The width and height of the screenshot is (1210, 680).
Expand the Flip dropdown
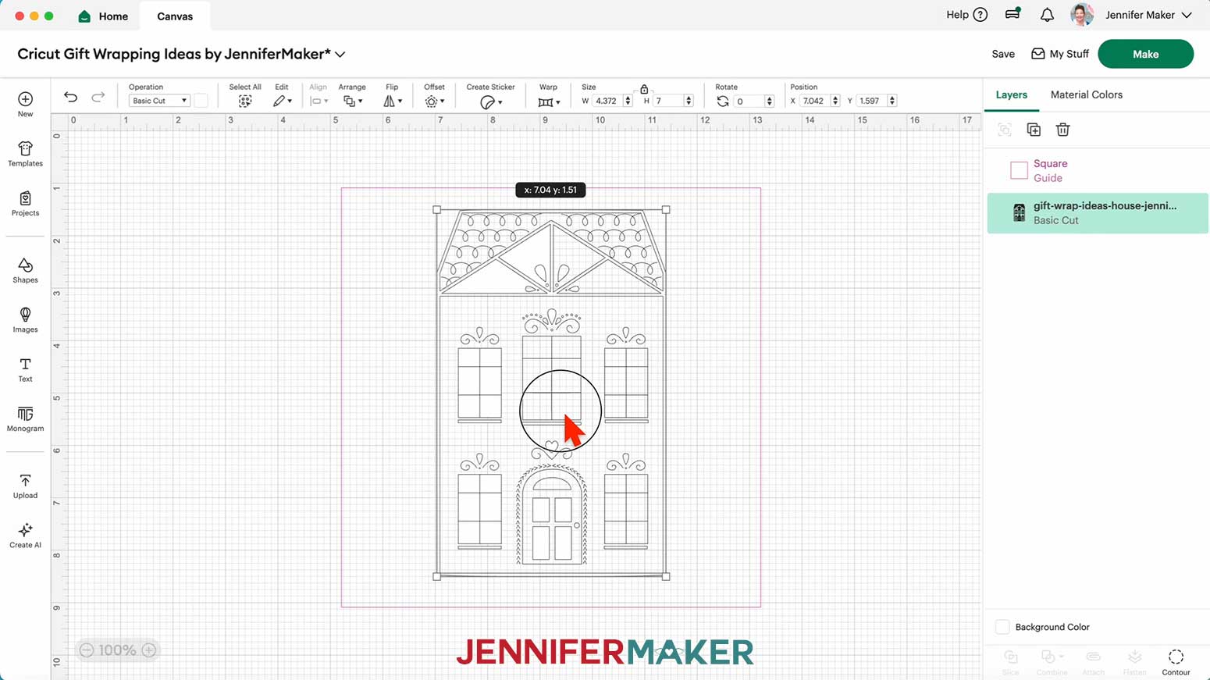[x=393, y=101]
